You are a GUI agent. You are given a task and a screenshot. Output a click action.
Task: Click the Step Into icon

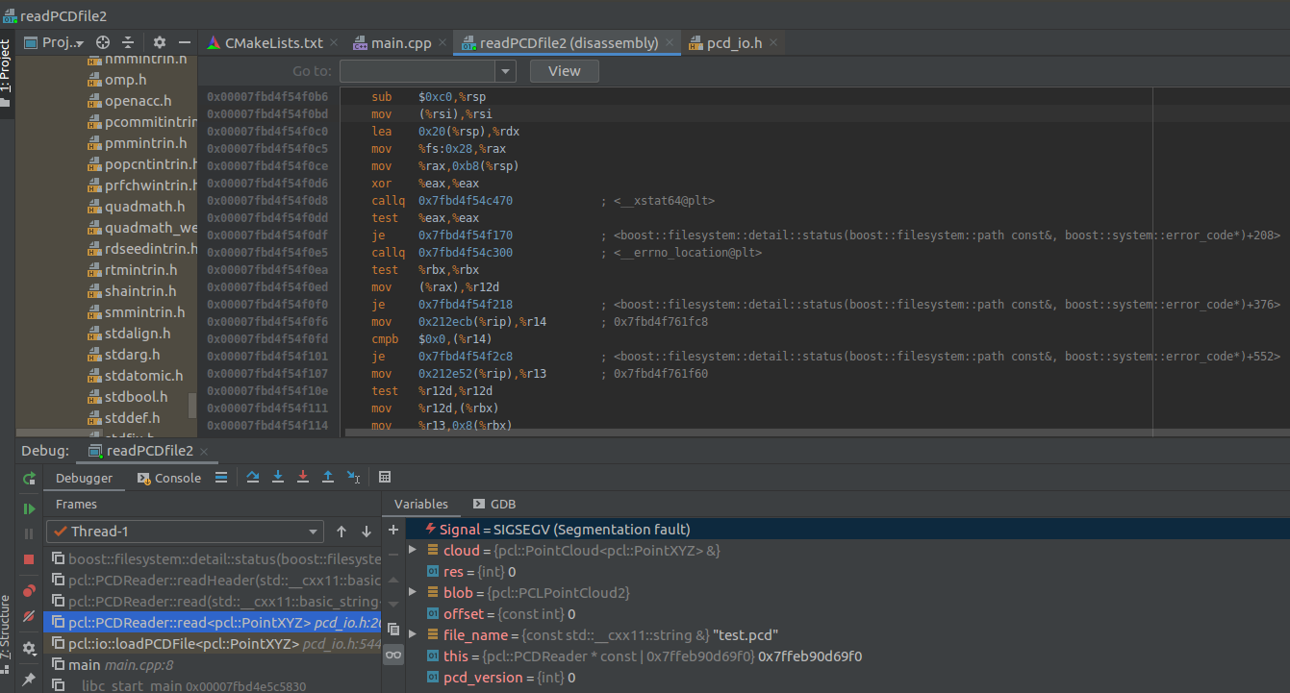pyautogui.click(x=278, y=477)
